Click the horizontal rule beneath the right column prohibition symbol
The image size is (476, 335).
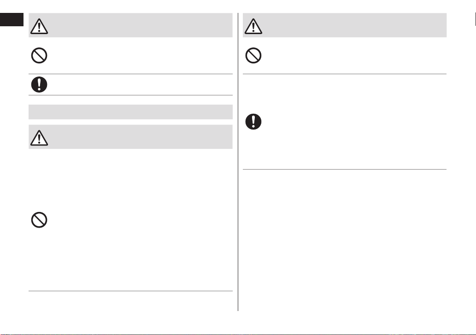[x=345, y=74]
